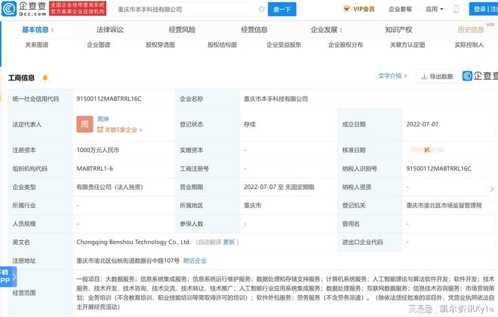
Task: Click the 附近企业 link
Action: (x=195, y=261)
